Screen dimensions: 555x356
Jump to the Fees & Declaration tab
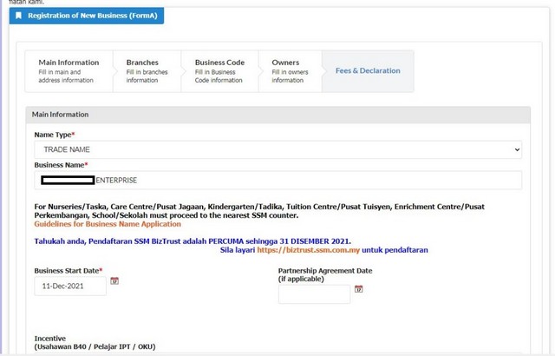pyautogui.click(x=368, y=71)
